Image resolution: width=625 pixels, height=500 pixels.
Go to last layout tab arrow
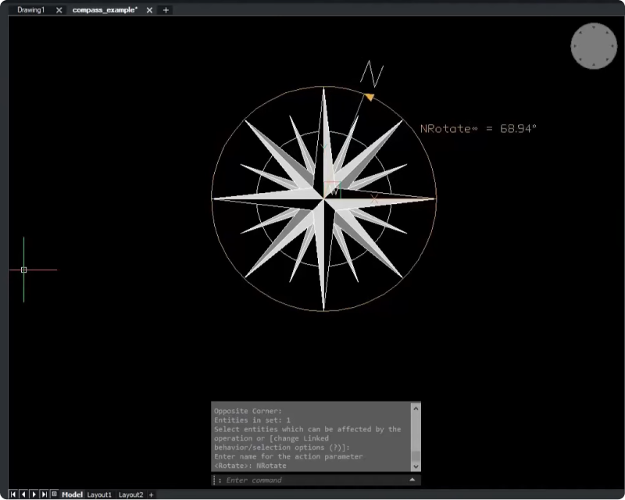coord(45,495)
